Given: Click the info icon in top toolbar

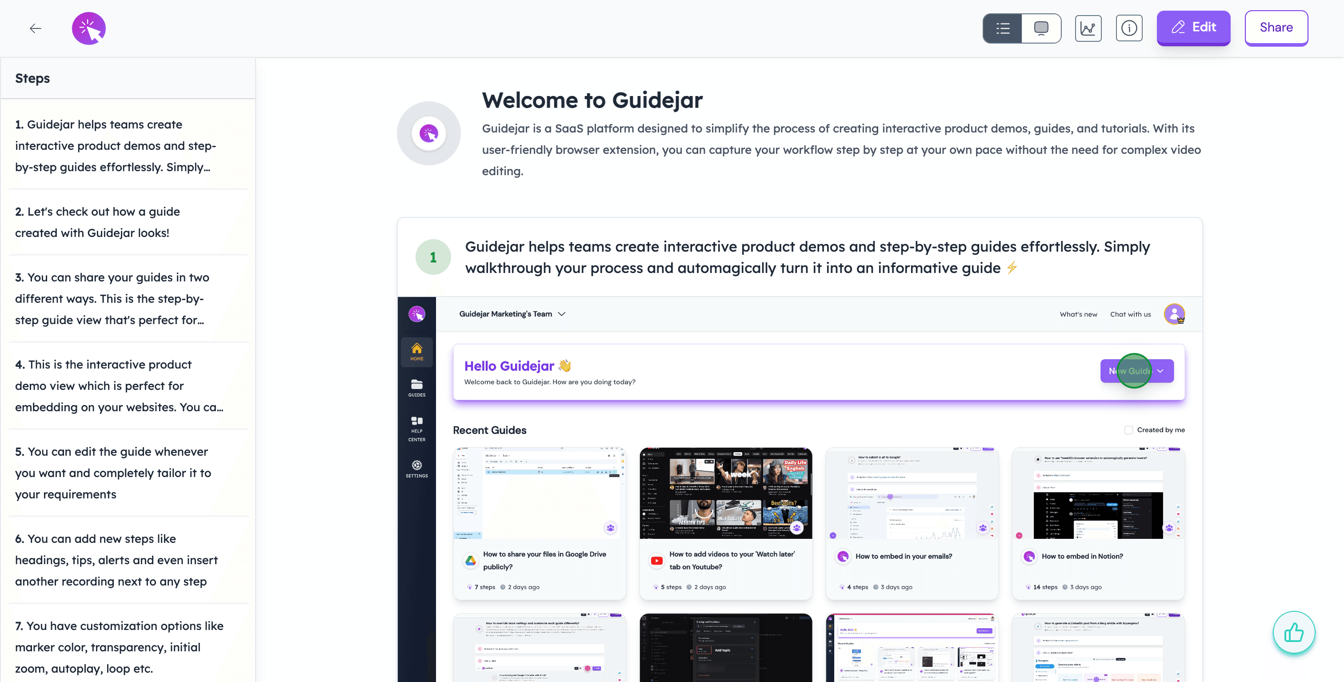Looking at the screenshot, I should click(x=1128, y=27).
